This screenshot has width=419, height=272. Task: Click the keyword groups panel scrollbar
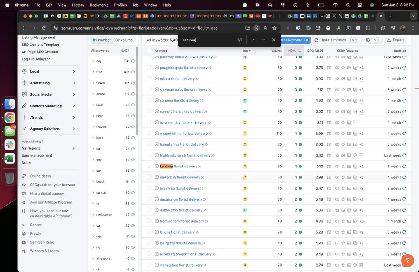pyautogui.click(x=137, y=91)
